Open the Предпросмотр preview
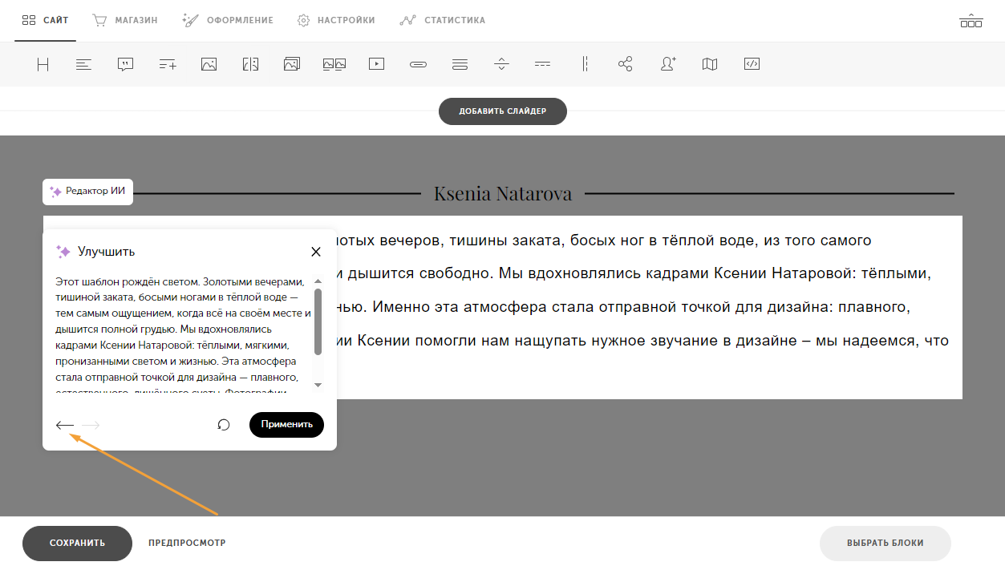 [185, 543]
